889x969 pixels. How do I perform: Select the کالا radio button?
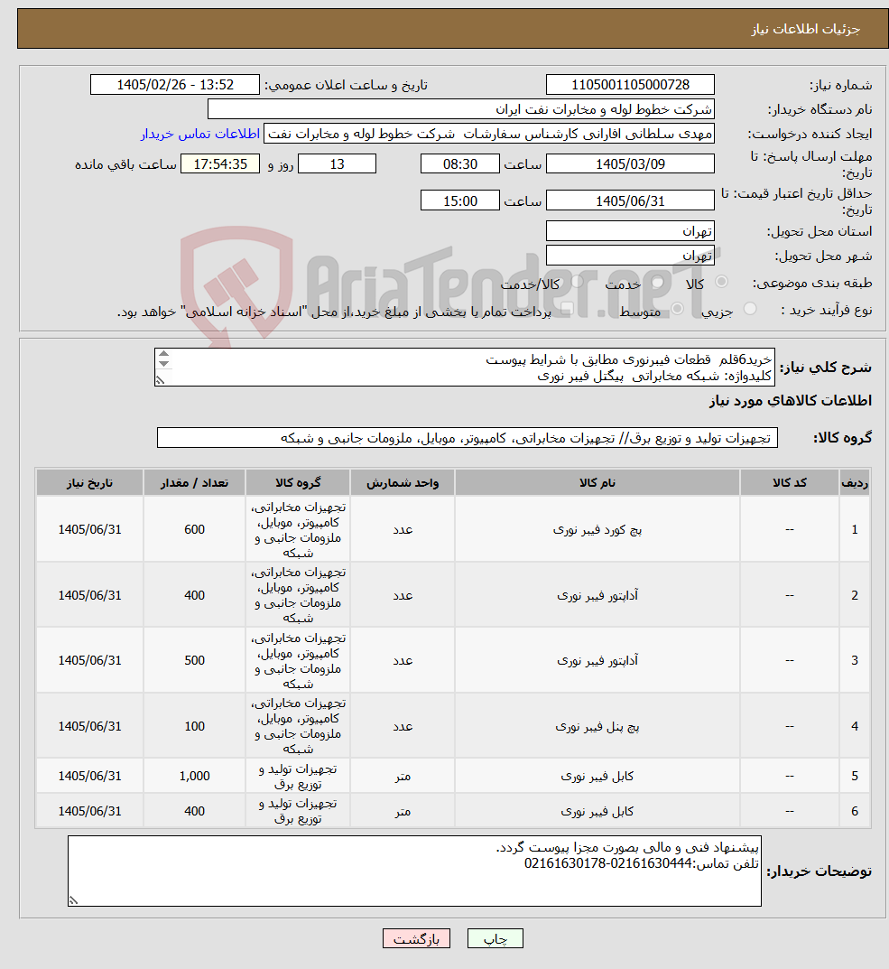[x=721, y=283]
